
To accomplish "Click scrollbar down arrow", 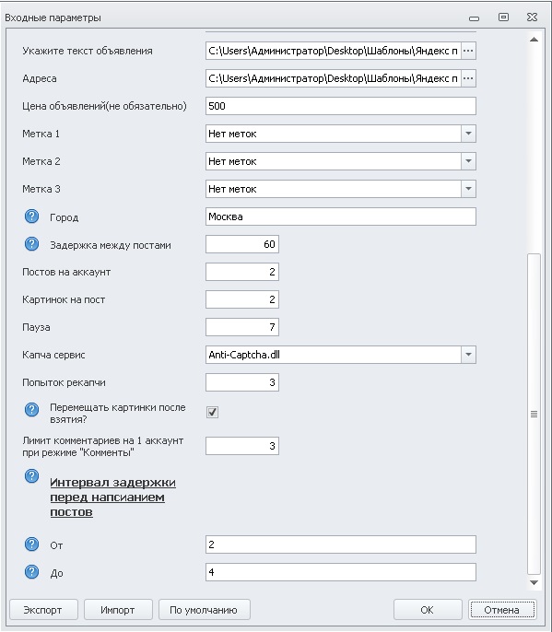I will 534,582.
